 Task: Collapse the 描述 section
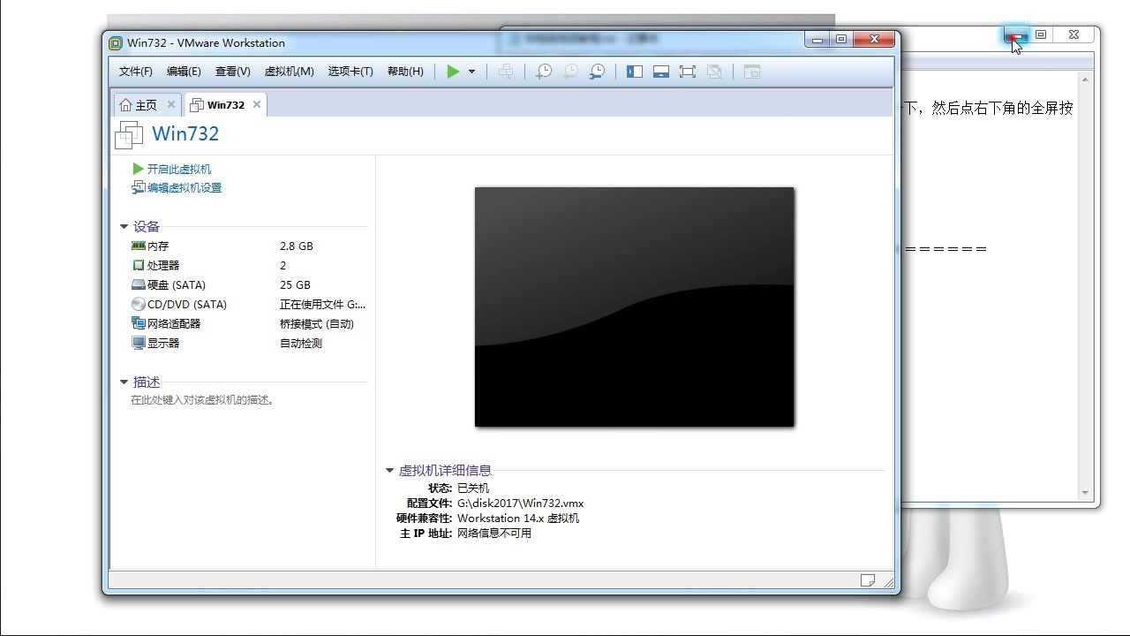point(124,382)
